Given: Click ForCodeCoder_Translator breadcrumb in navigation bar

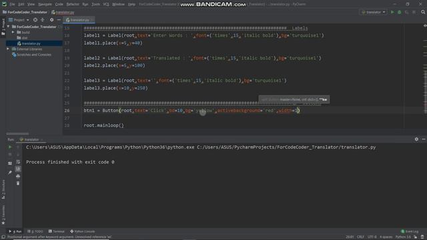Looking at the screenshot, I should (25, 12).
